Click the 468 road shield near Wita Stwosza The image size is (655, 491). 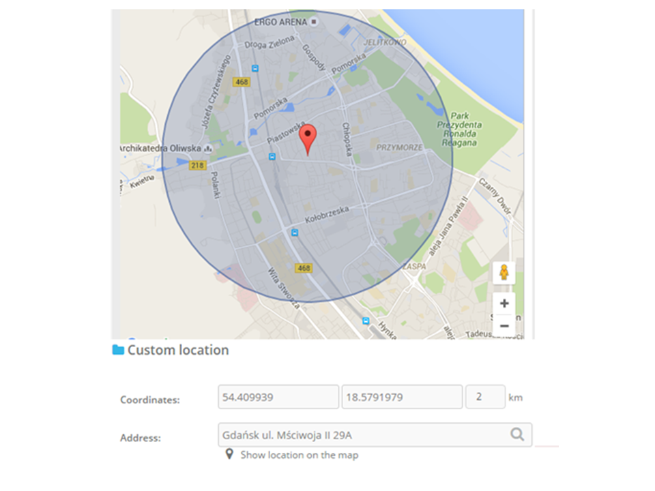pyautogui.click(x=304, y=268)
